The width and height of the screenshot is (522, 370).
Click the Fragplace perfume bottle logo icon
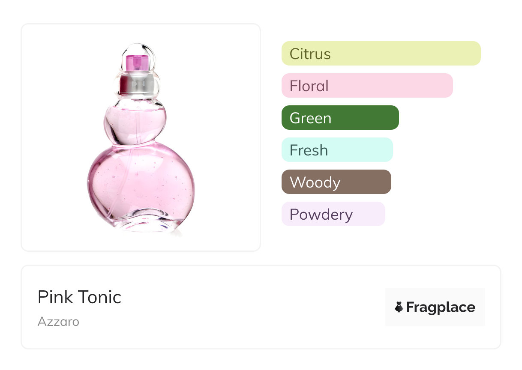(399, 307)
